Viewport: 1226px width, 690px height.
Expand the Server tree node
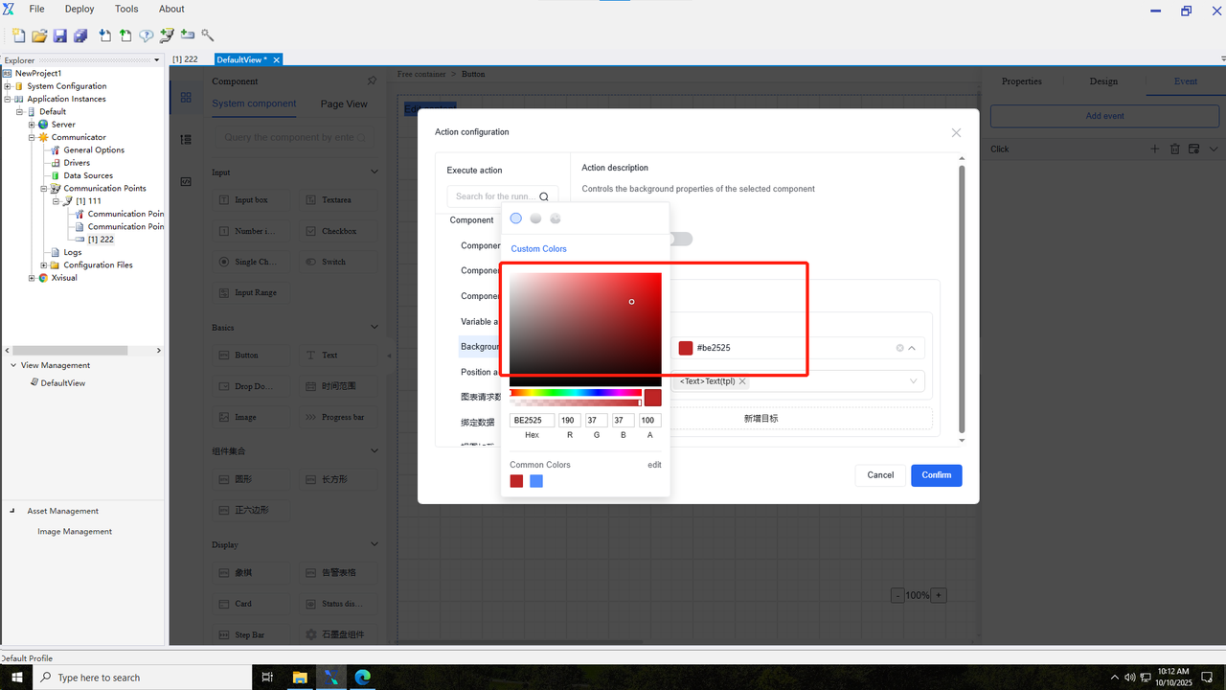point(32,125)
